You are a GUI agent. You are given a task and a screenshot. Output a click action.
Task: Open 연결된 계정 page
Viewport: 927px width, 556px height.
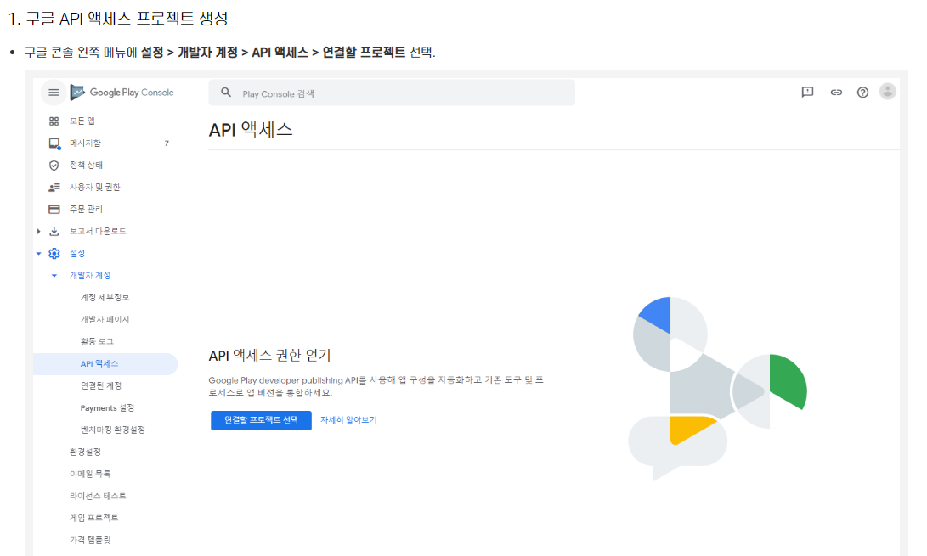[101, 386]
